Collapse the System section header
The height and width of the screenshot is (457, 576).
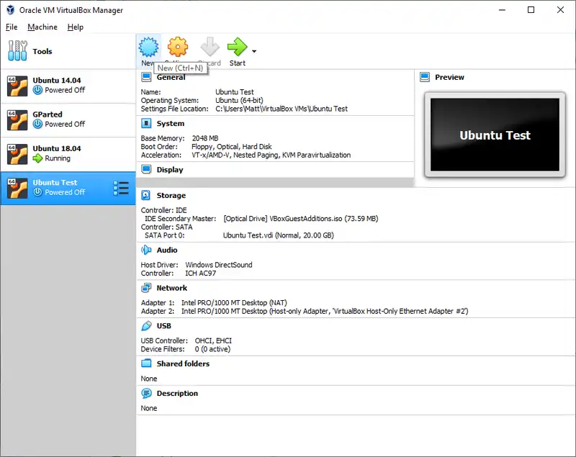click(x=170, y=124)
